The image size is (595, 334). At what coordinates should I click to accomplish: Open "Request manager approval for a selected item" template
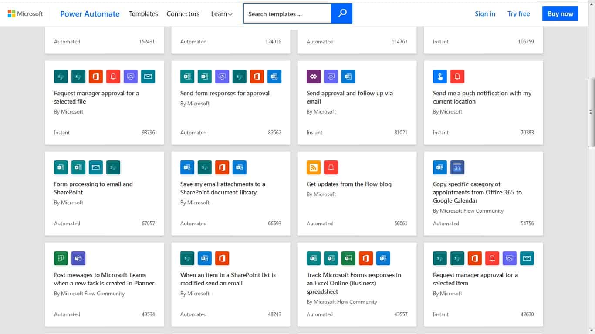[x=475, y=279]
